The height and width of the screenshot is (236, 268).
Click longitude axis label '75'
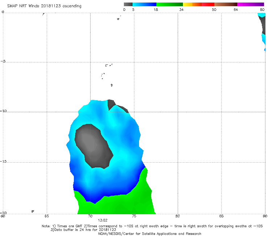tap(134, 216)
